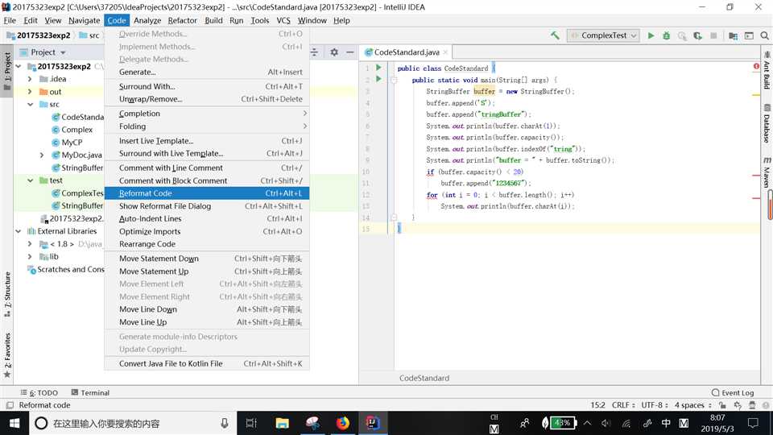
Task: Click the 4 spaces indent setting
Action: coord(692,405)
